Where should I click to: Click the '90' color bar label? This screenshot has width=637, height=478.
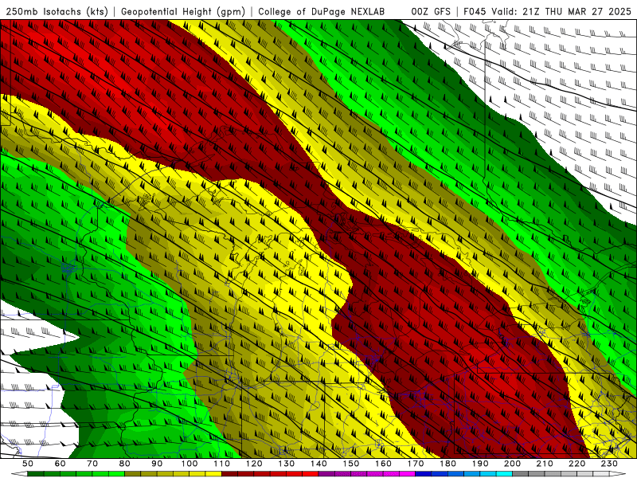click(x=157, y=464)
